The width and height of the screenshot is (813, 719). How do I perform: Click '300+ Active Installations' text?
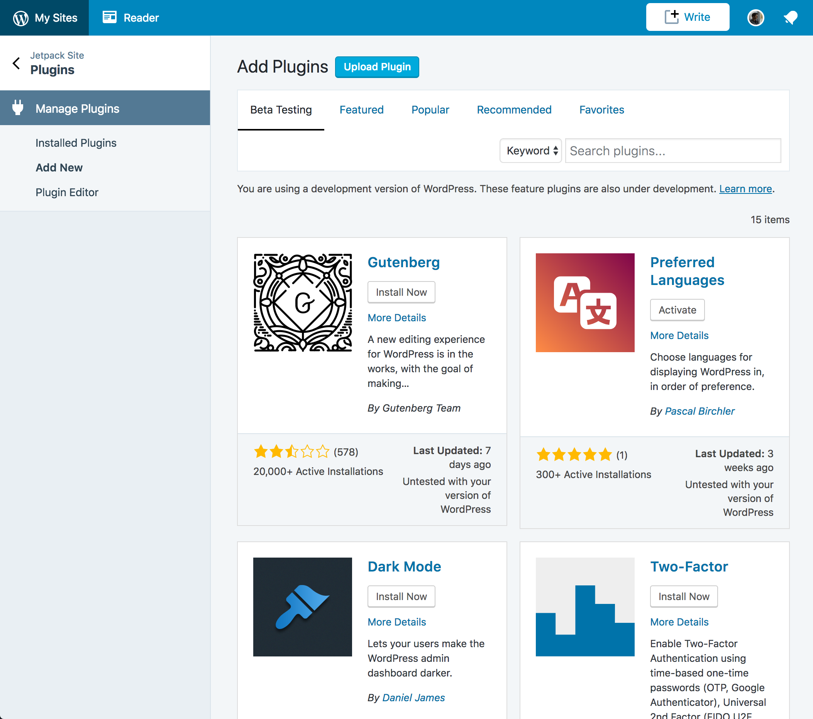click(593, 474)
